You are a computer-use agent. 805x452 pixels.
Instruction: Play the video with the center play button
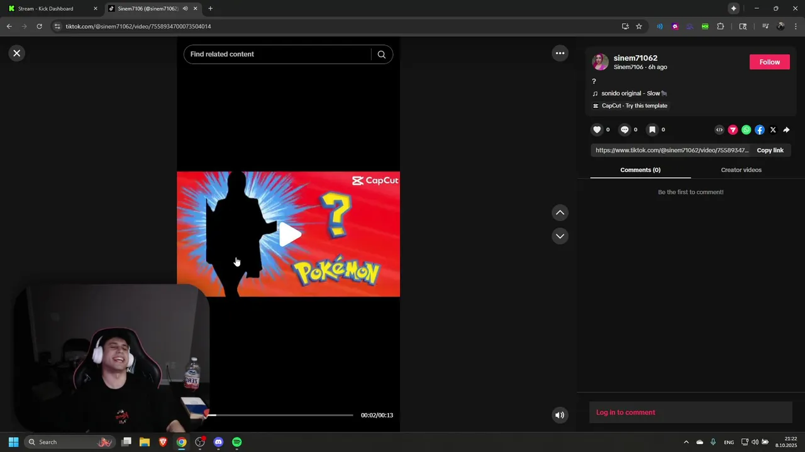290,234
